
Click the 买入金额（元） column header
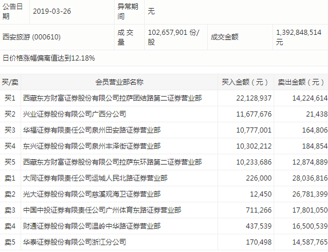tap(246, 82)
